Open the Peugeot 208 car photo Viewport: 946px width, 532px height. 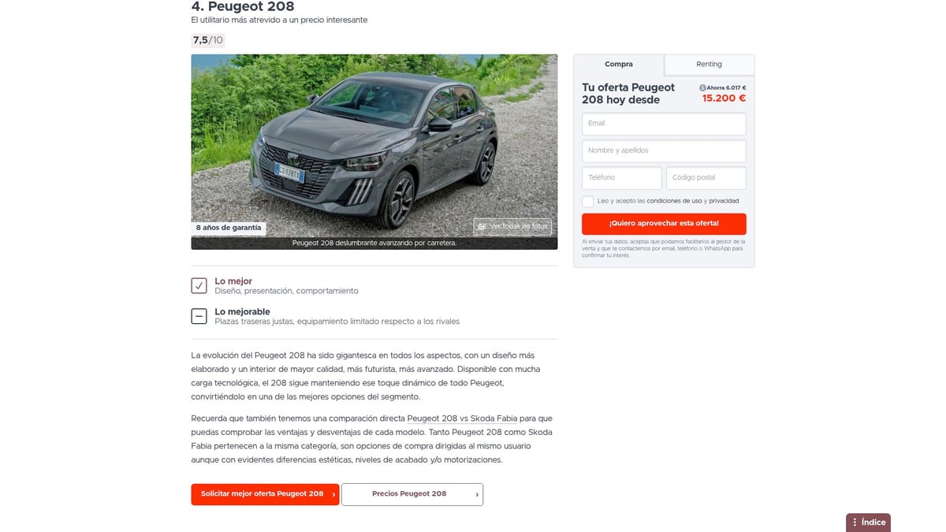374,146
